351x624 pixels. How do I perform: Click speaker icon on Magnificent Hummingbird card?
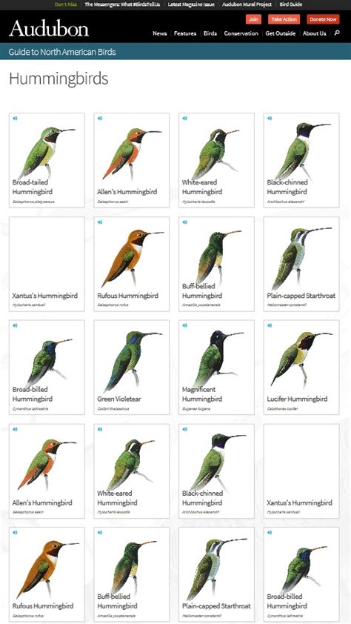(x=185, y=325)
